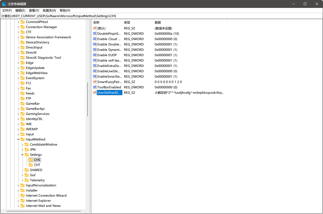323x214 pixels.
Task: Click the Enable EUDP value icon
Action: pos(95,55)
